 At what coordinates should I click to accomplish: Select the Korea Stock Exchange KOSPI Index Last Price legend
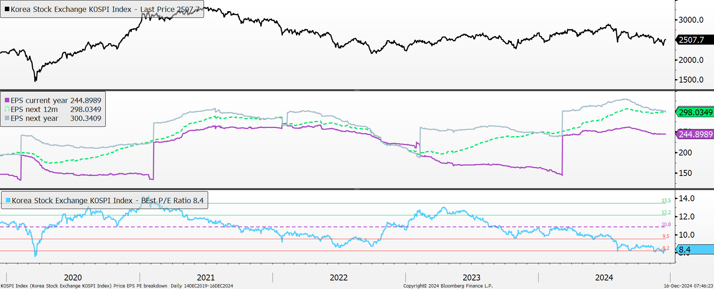[102, 9]
